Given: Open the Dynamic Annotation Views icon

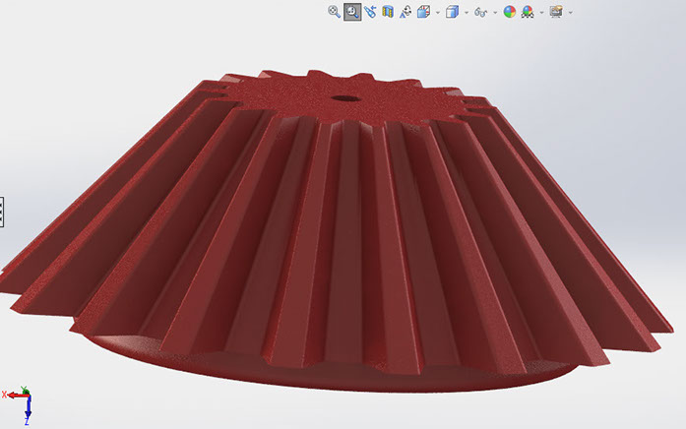Looking at the screenshot, I should 405,12.
